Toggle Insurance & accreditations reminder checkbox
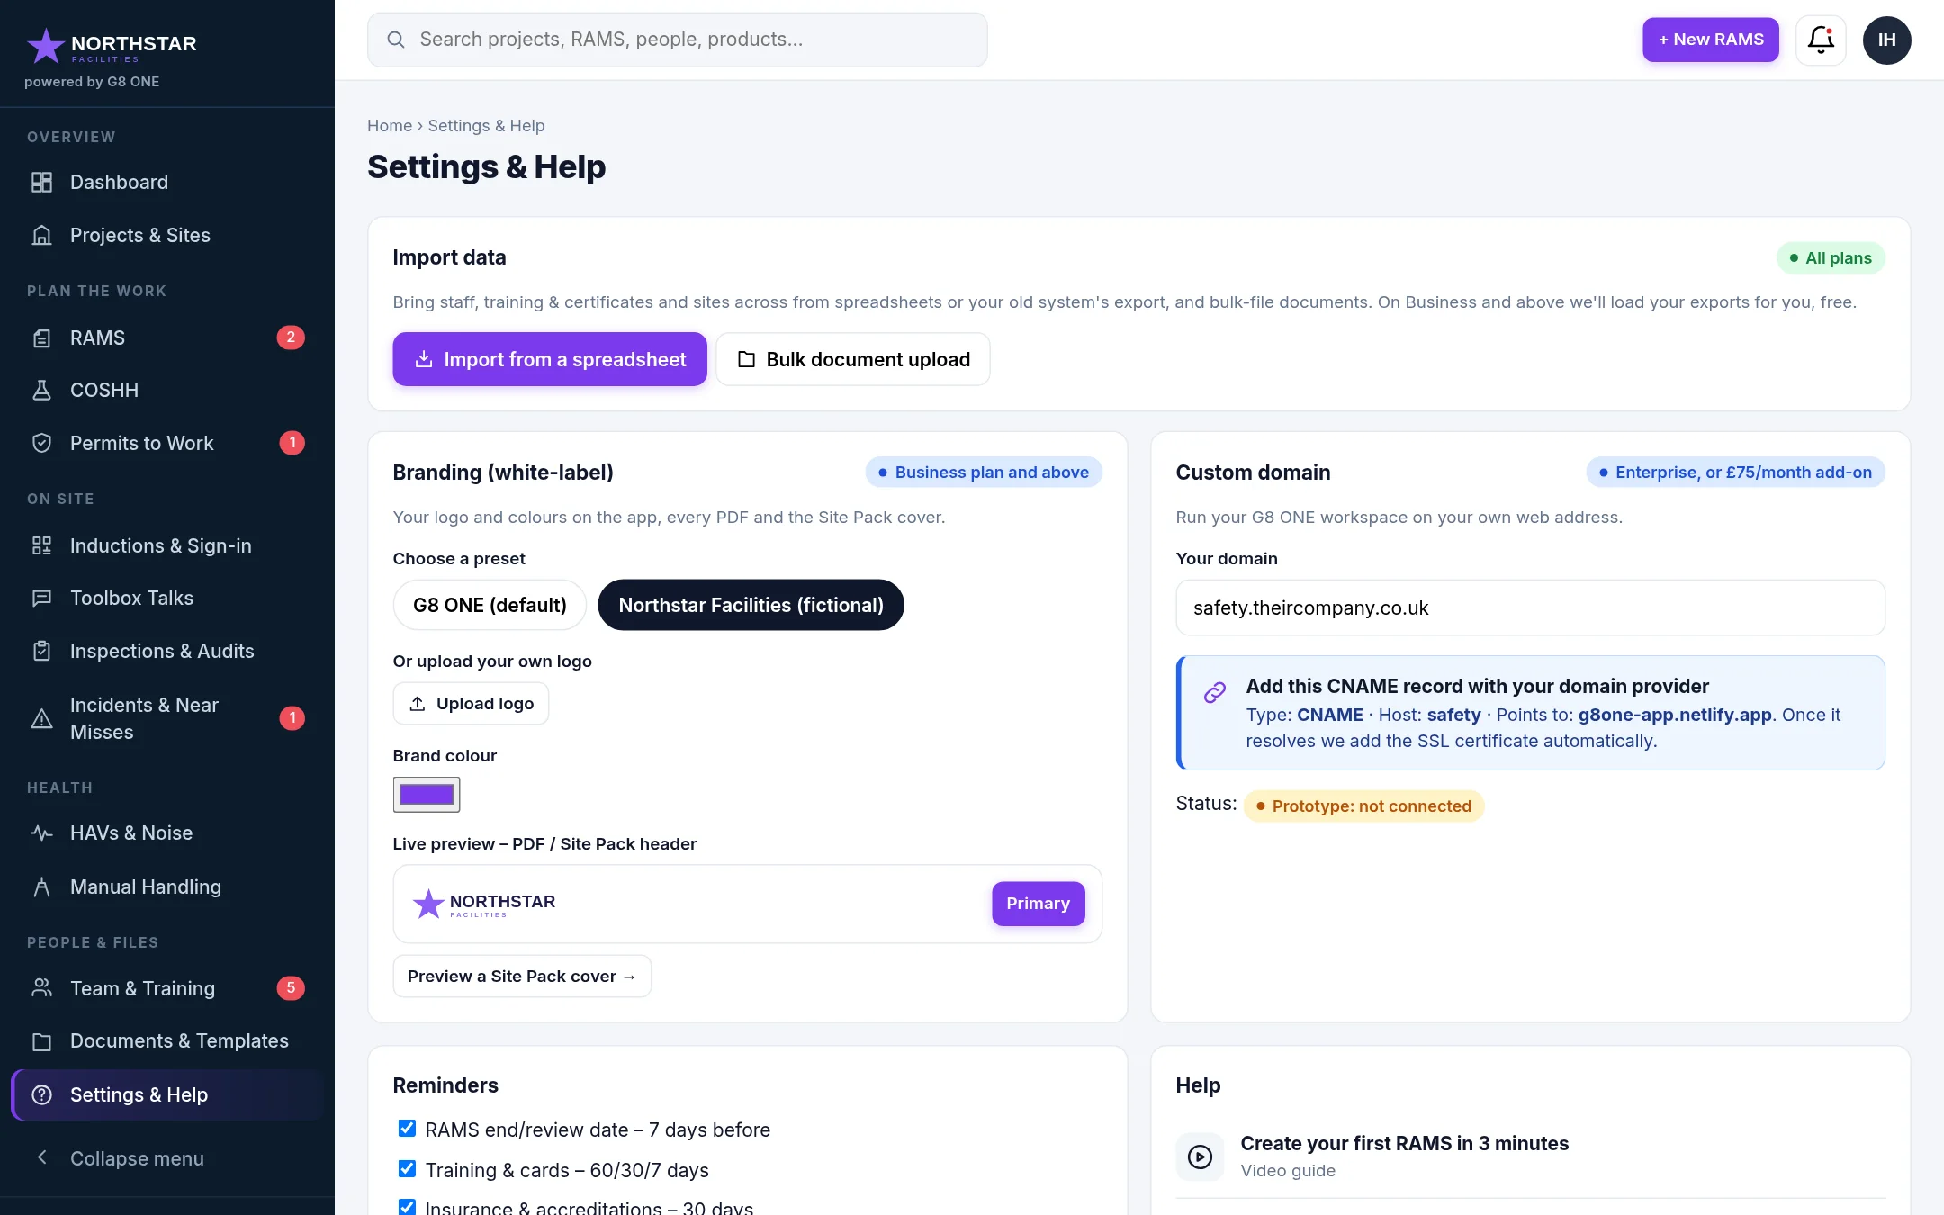Screen dimensions: 1944x1215 (x=407, y=1207)
